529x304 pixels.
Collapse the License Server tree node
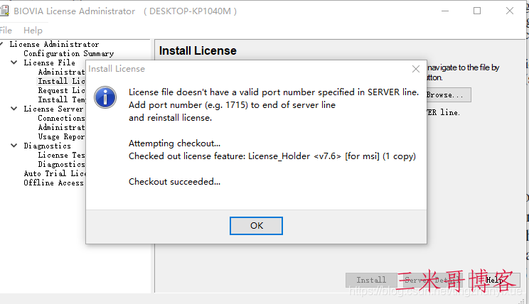[14, 109]
